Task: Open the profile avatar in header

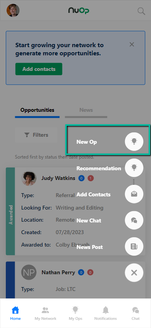Action: [13, 10]
